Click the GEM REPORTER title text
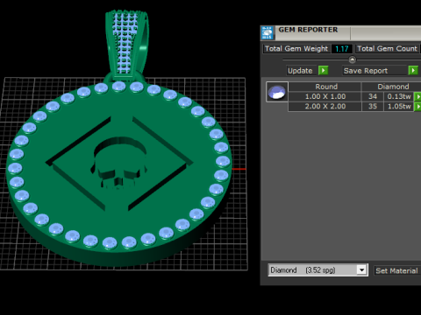This screenshot has width=421, height=315. tap(308, 30)
